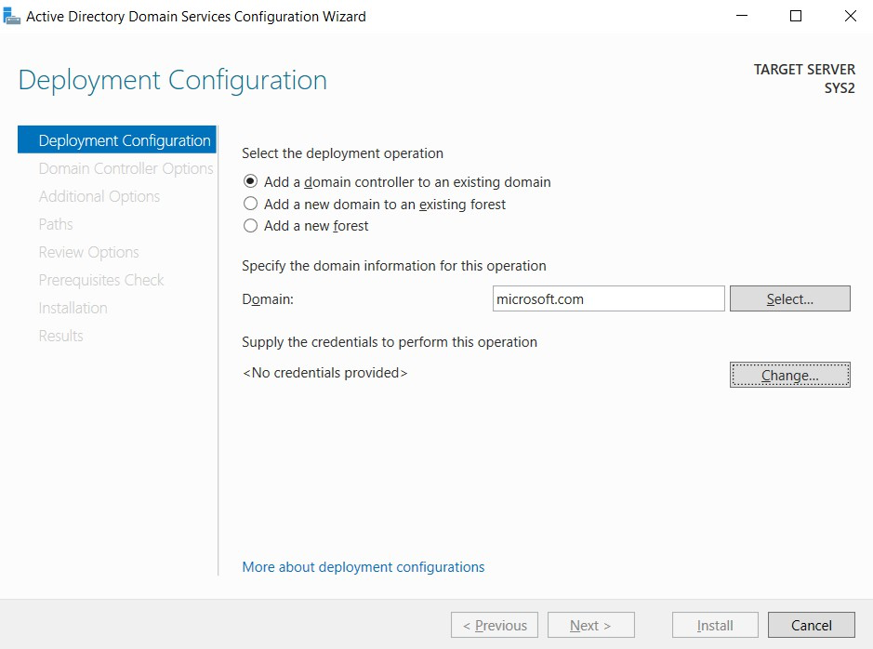Select Deployment Configuration step in sidebar
Viewport: 873px width, 649px height.
click(117, 139)
